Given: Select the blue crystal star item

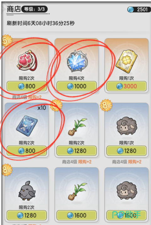Looking at the screenshot, I should [77, 61].
